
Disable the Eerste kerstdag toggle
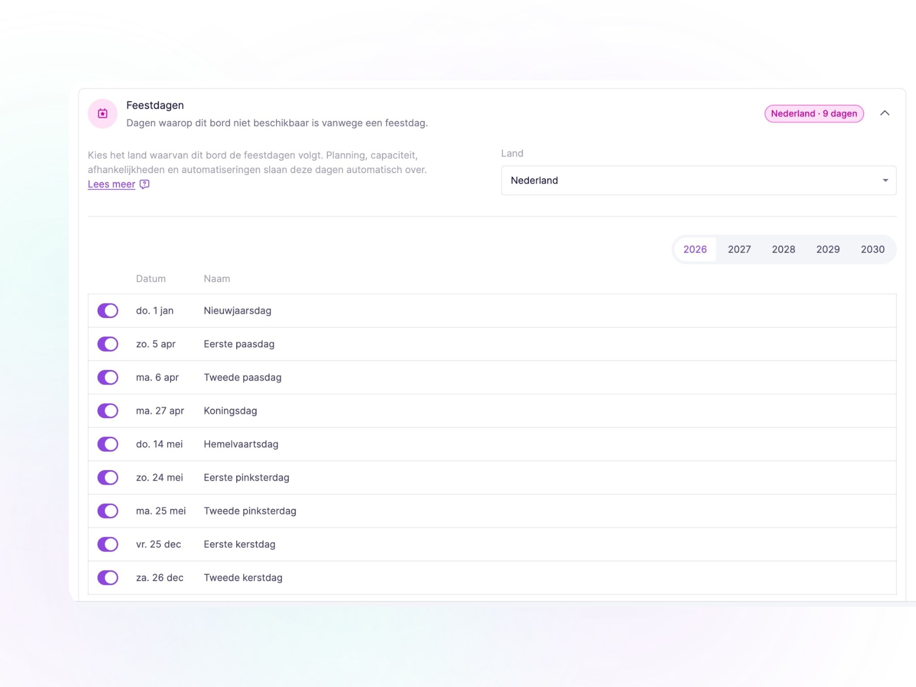tap(108, 544)
